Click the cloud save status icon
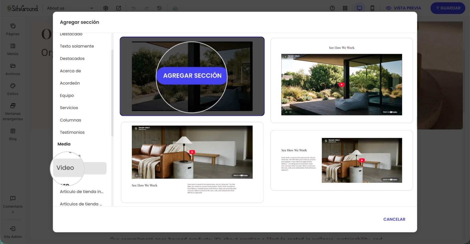Viewport: 470px width, 244px height. point(175,8)
